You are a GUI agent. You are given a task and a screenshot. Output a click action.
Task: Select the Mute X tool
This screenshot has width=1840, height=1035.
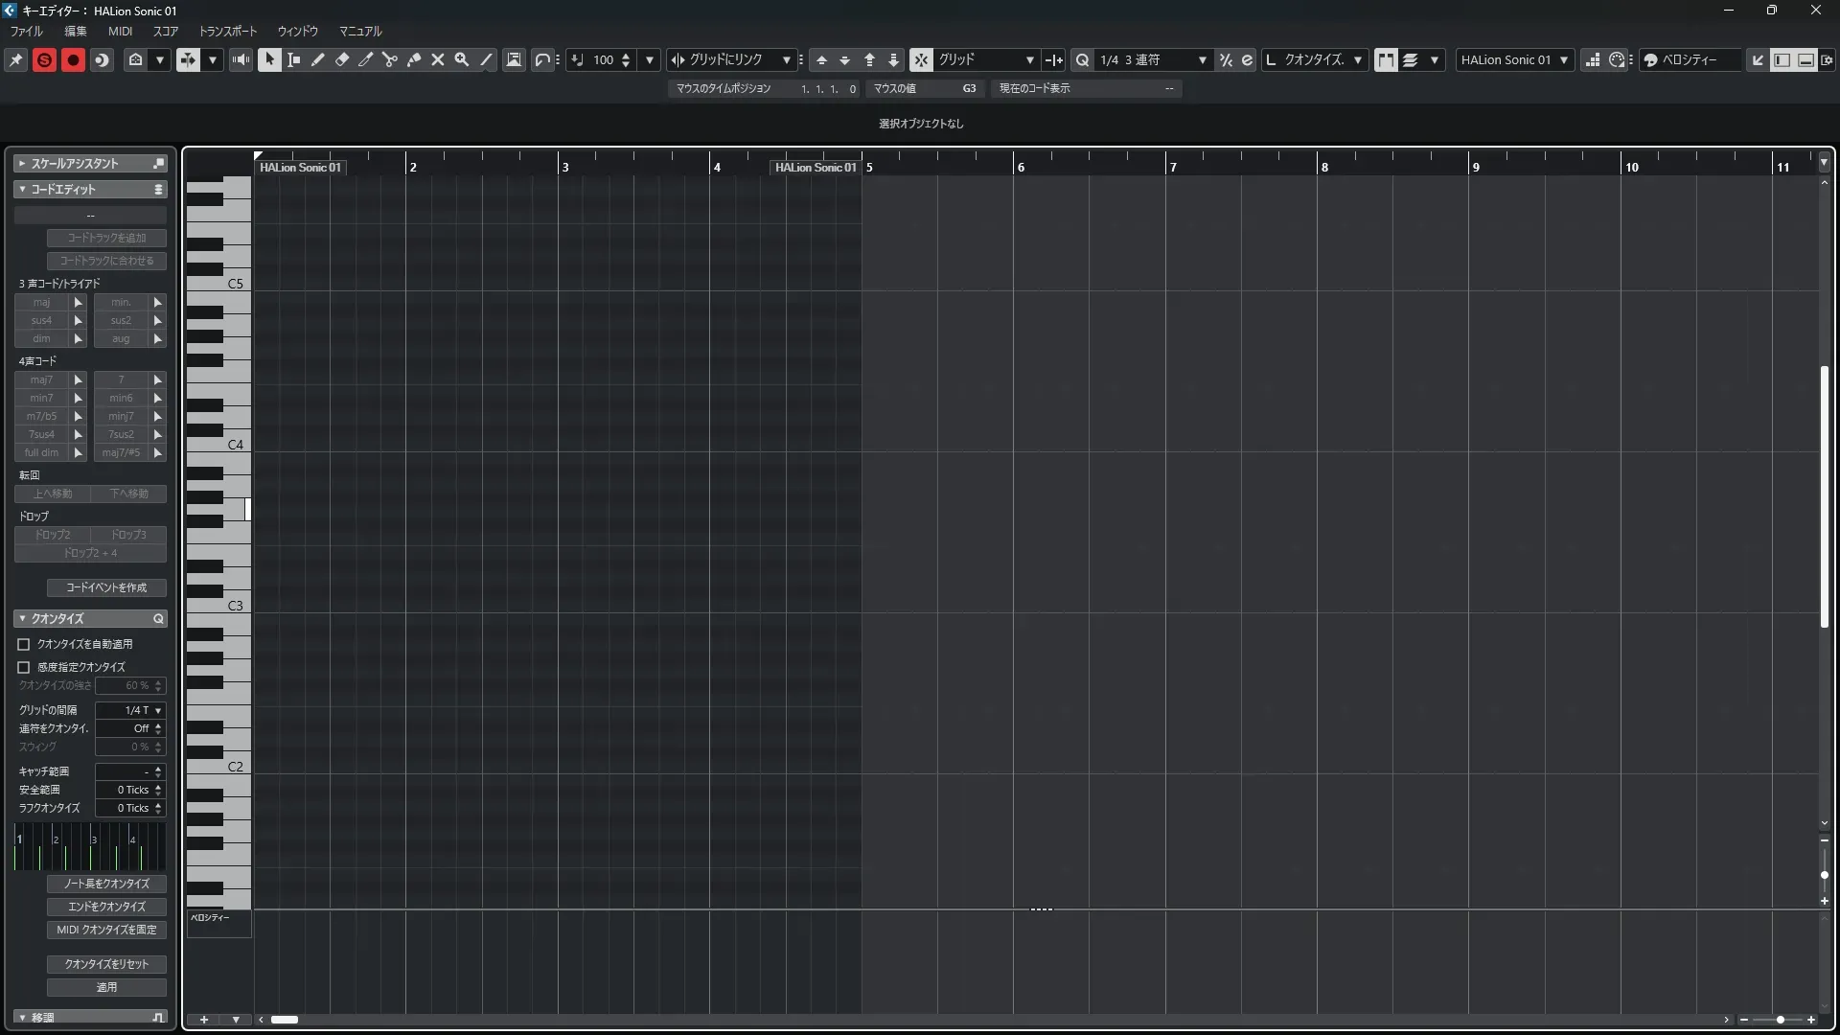pyautogui.click(x=438, y=59)
